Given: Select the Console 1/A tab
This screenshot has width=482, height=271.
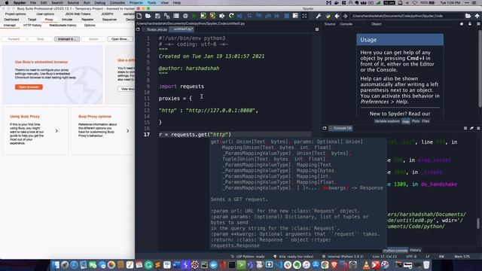Looking at the screenshot, I should (341, 128).
